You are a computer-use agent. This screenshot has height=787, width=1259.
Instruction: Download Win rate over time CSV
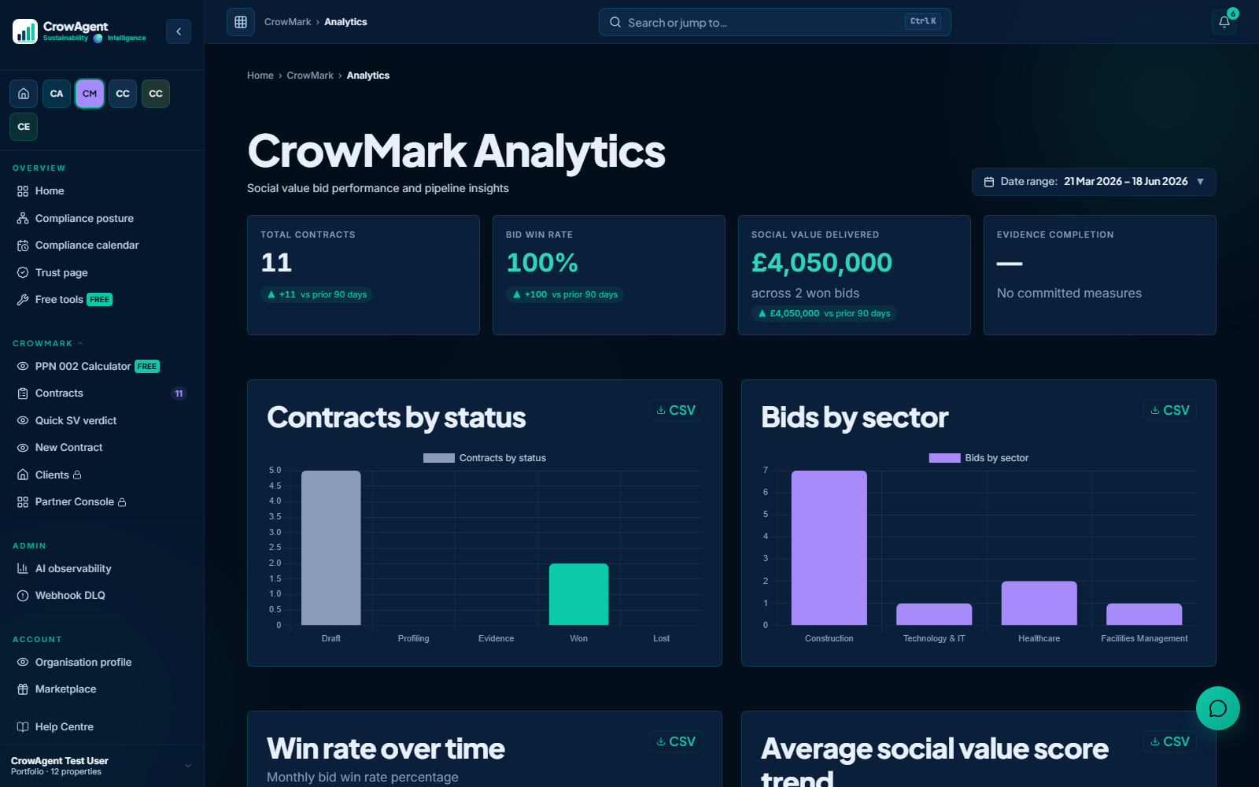coord(676,741)
